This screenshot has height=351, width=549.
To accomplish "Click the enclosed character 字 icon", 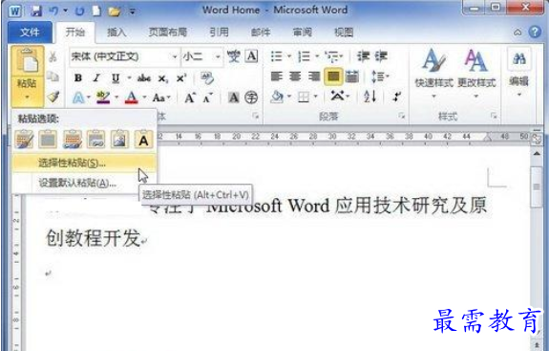I will pyautogui.click(x=251, y=98).
